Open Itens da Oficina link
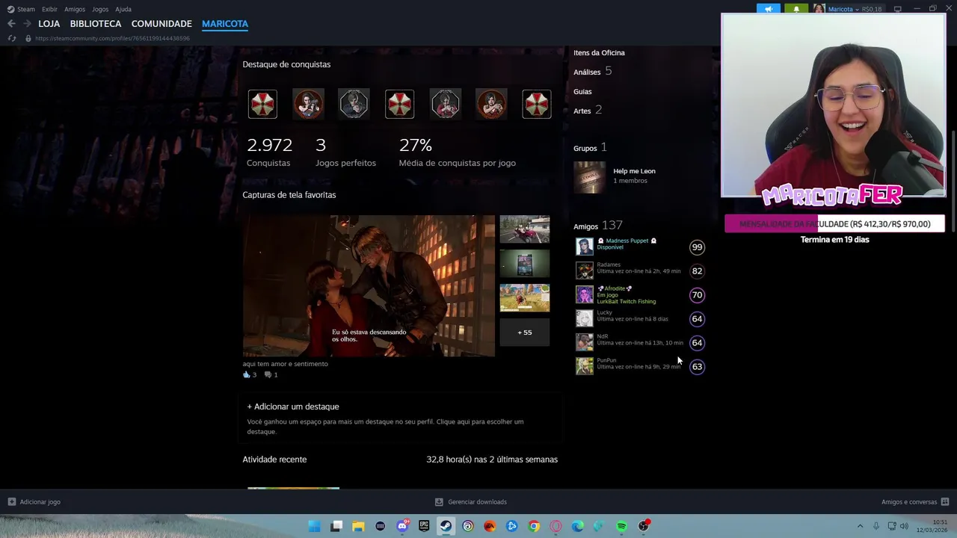Screen dimensions: 957x538 coord(599,52)
